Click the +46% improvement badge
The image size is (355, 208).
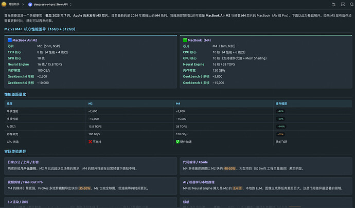(280, 111)
